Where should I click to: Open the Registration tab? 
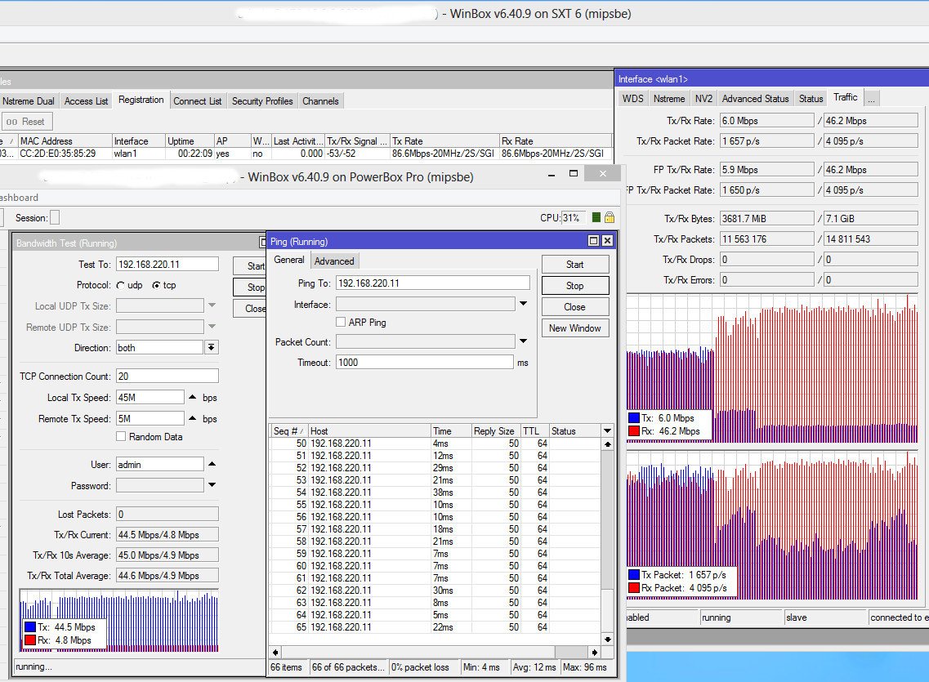(141, 100)
